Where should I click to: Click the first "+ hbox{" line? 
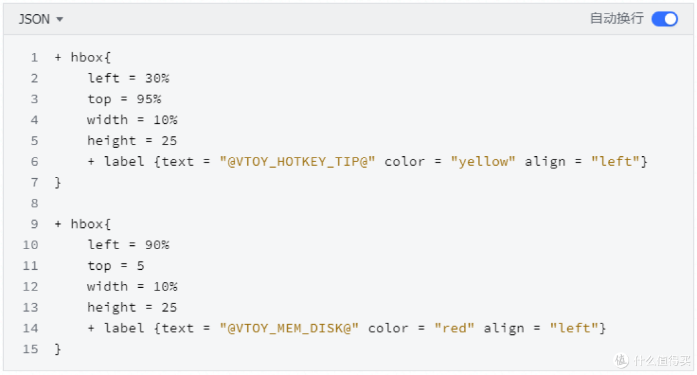point(83,57)
